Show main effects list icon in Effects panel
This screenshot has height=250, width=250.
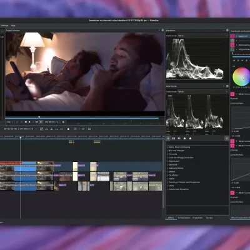click(168, 138)
